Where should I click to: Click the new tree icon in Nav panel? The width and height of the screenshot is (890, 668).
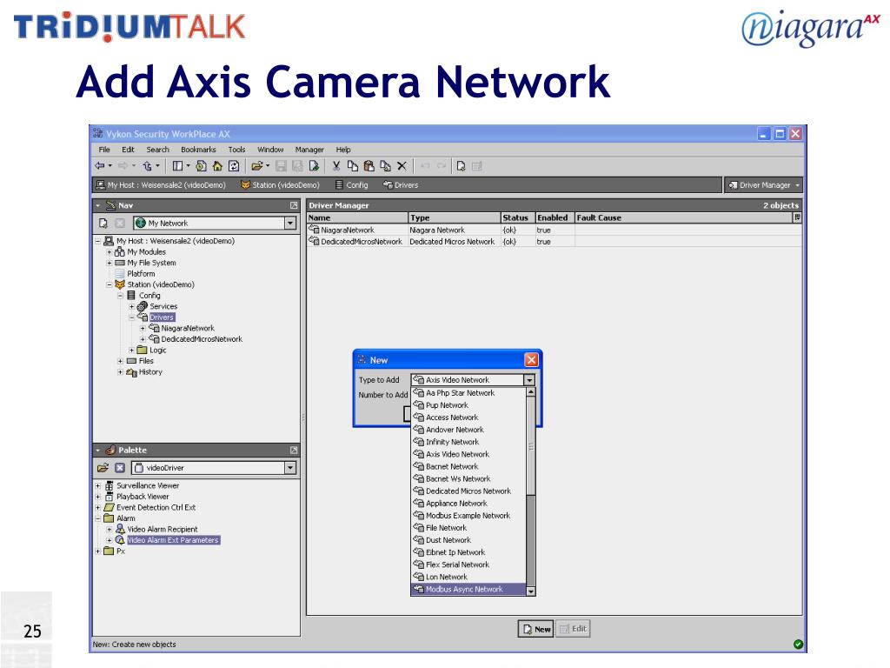coord(103,224)
